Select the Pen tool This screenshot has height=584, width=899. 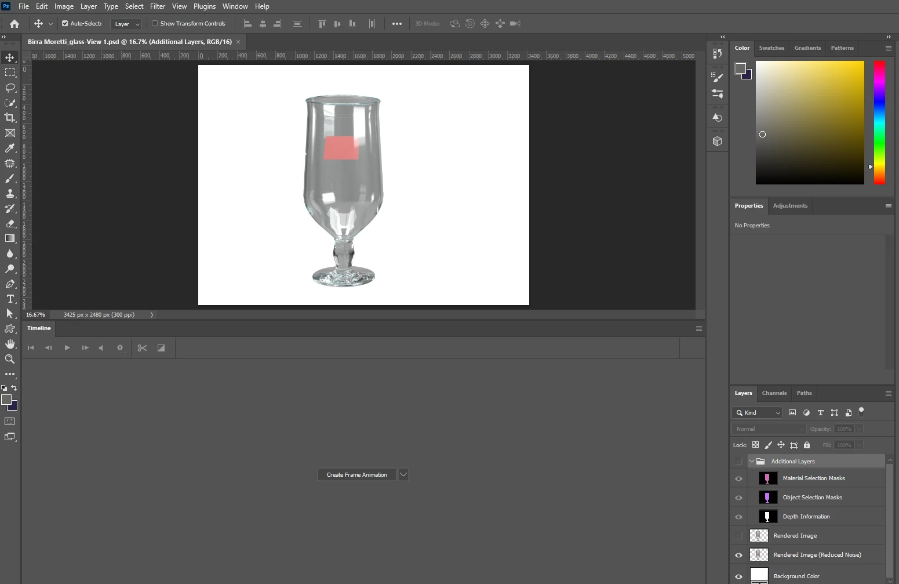tap(10, 284)
